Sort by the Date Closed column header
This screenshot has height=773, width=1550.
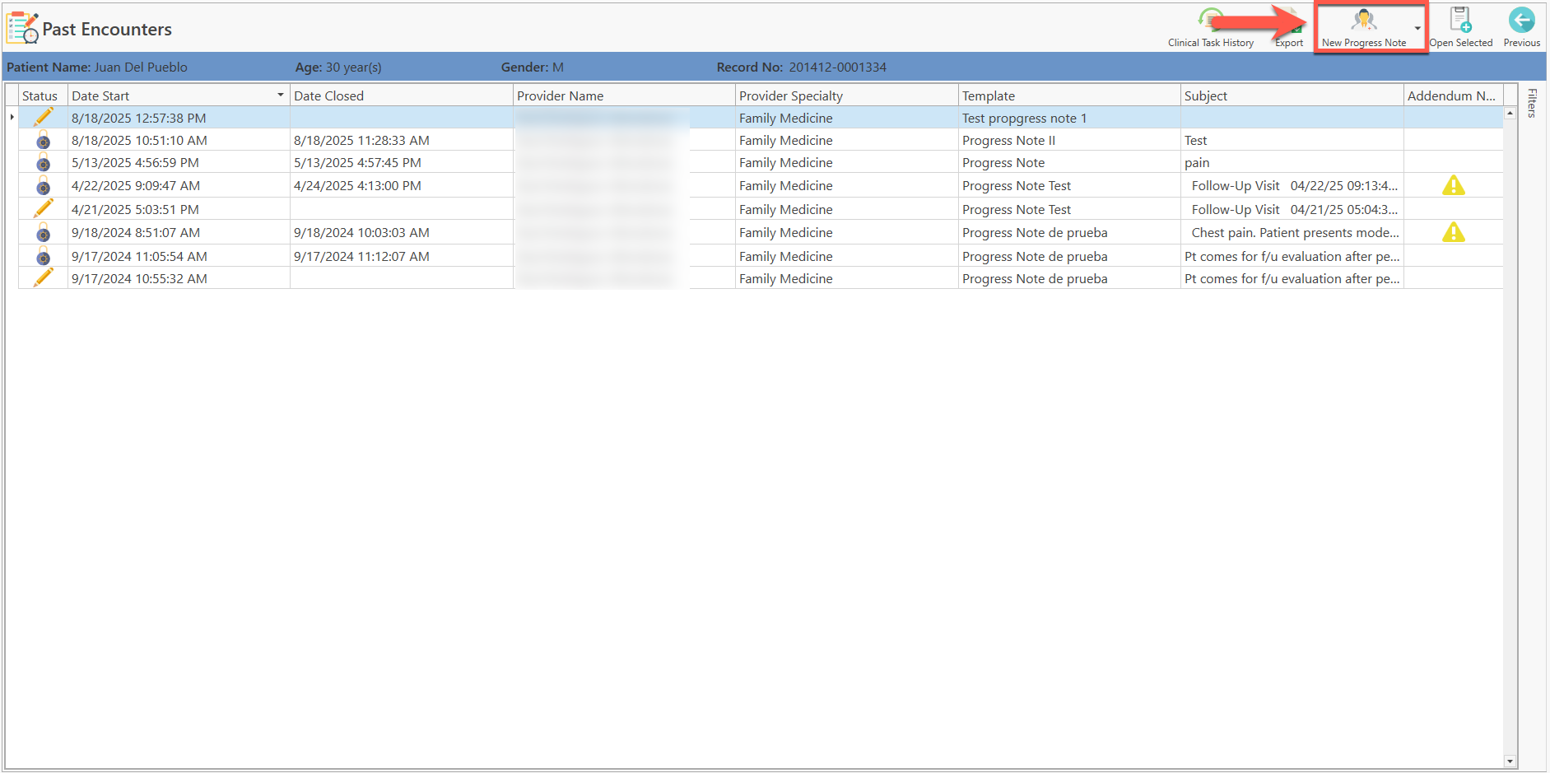coord(402,95)
